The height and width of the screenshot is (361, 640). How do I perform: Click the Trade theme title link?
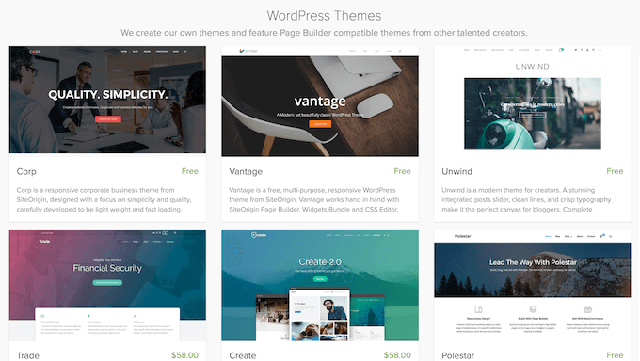pyautogui.click(x=28, y=355)
